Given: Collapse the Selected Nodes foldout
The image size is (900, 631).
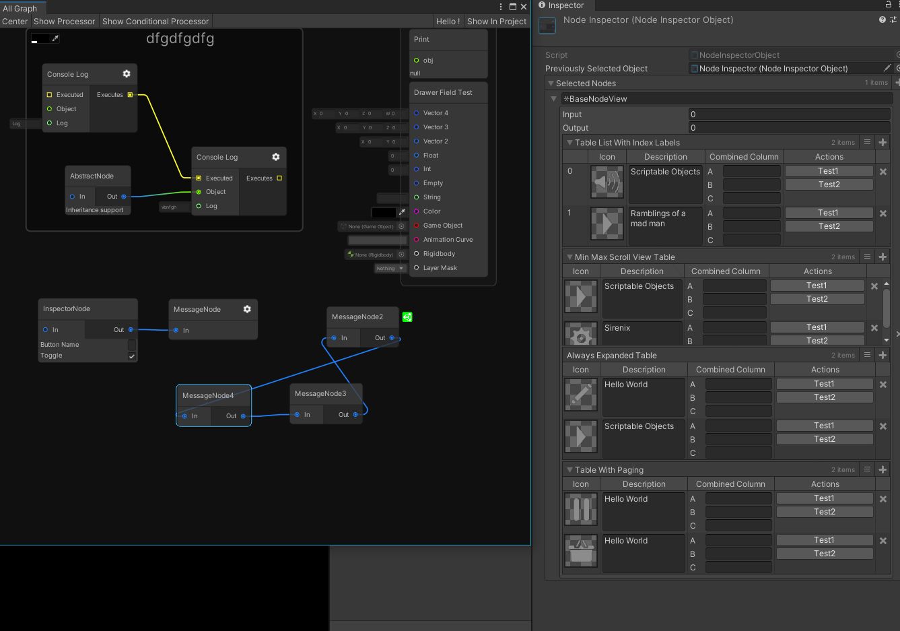Looking at the screenshot, I should (551, 84).
